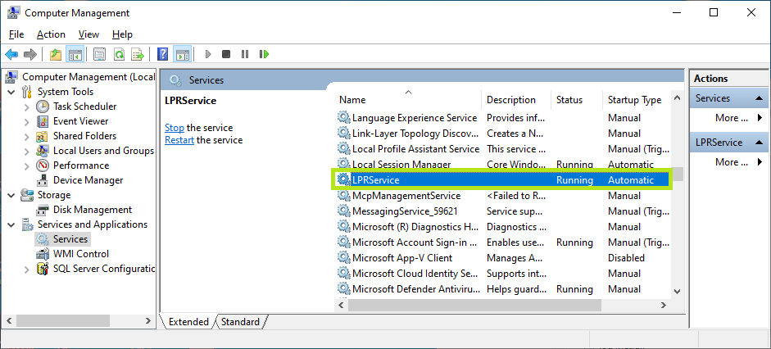Toggle Show/Hide Action Pane toolbar icon
The height and width of the screenshot is (349, 771).
183,54
